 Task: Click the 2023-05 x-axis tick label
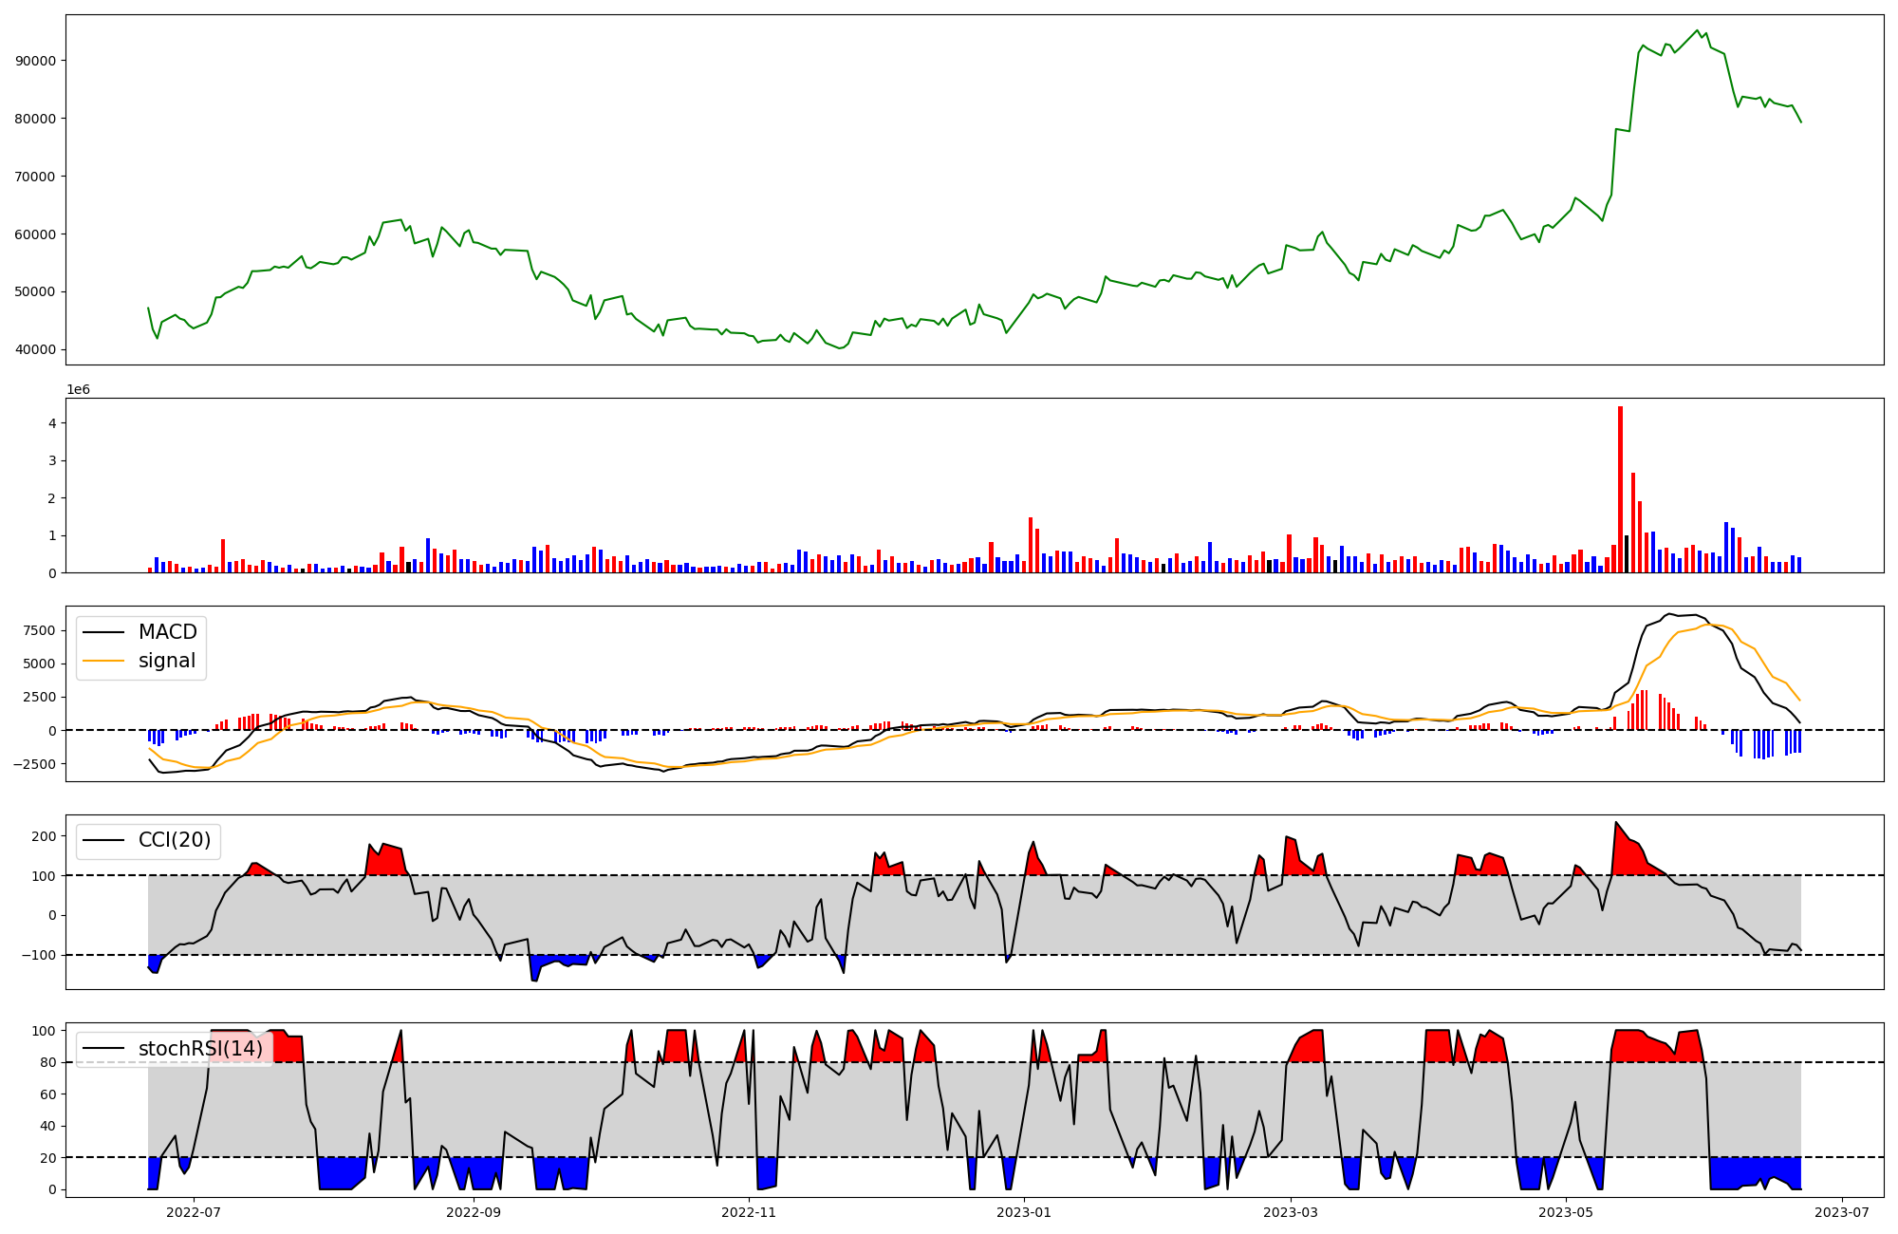click(x=1566, y=1211)
